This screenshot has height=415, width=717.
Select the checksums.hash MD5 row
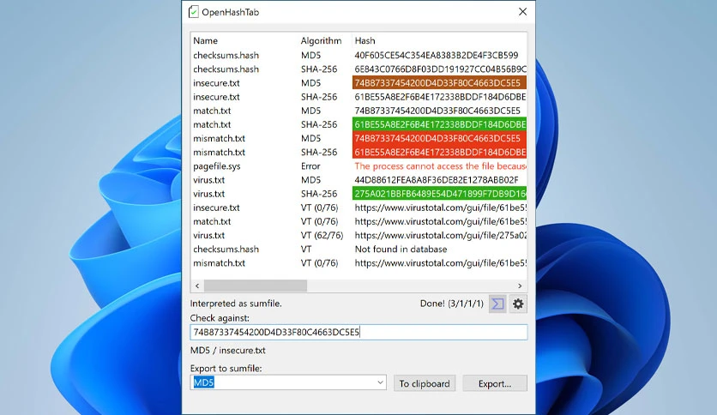359,55
